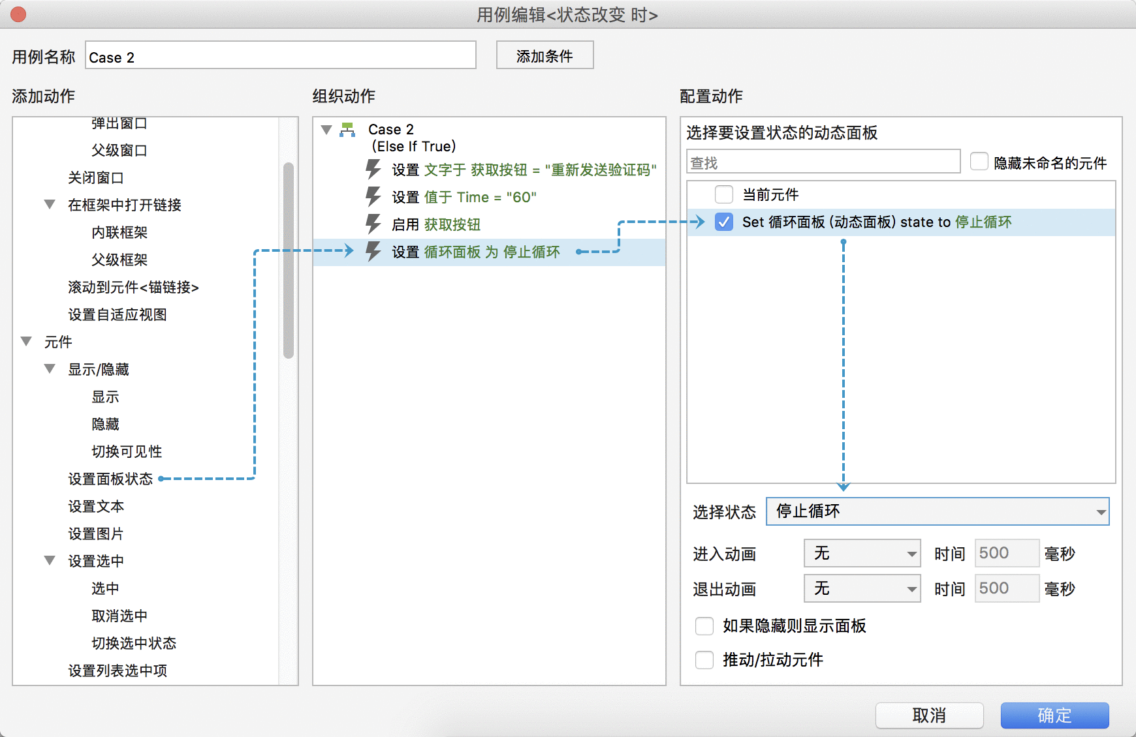Click Set 循环面板 (动态面板) state row text
1136x737 pixels.
coord(877,222)
